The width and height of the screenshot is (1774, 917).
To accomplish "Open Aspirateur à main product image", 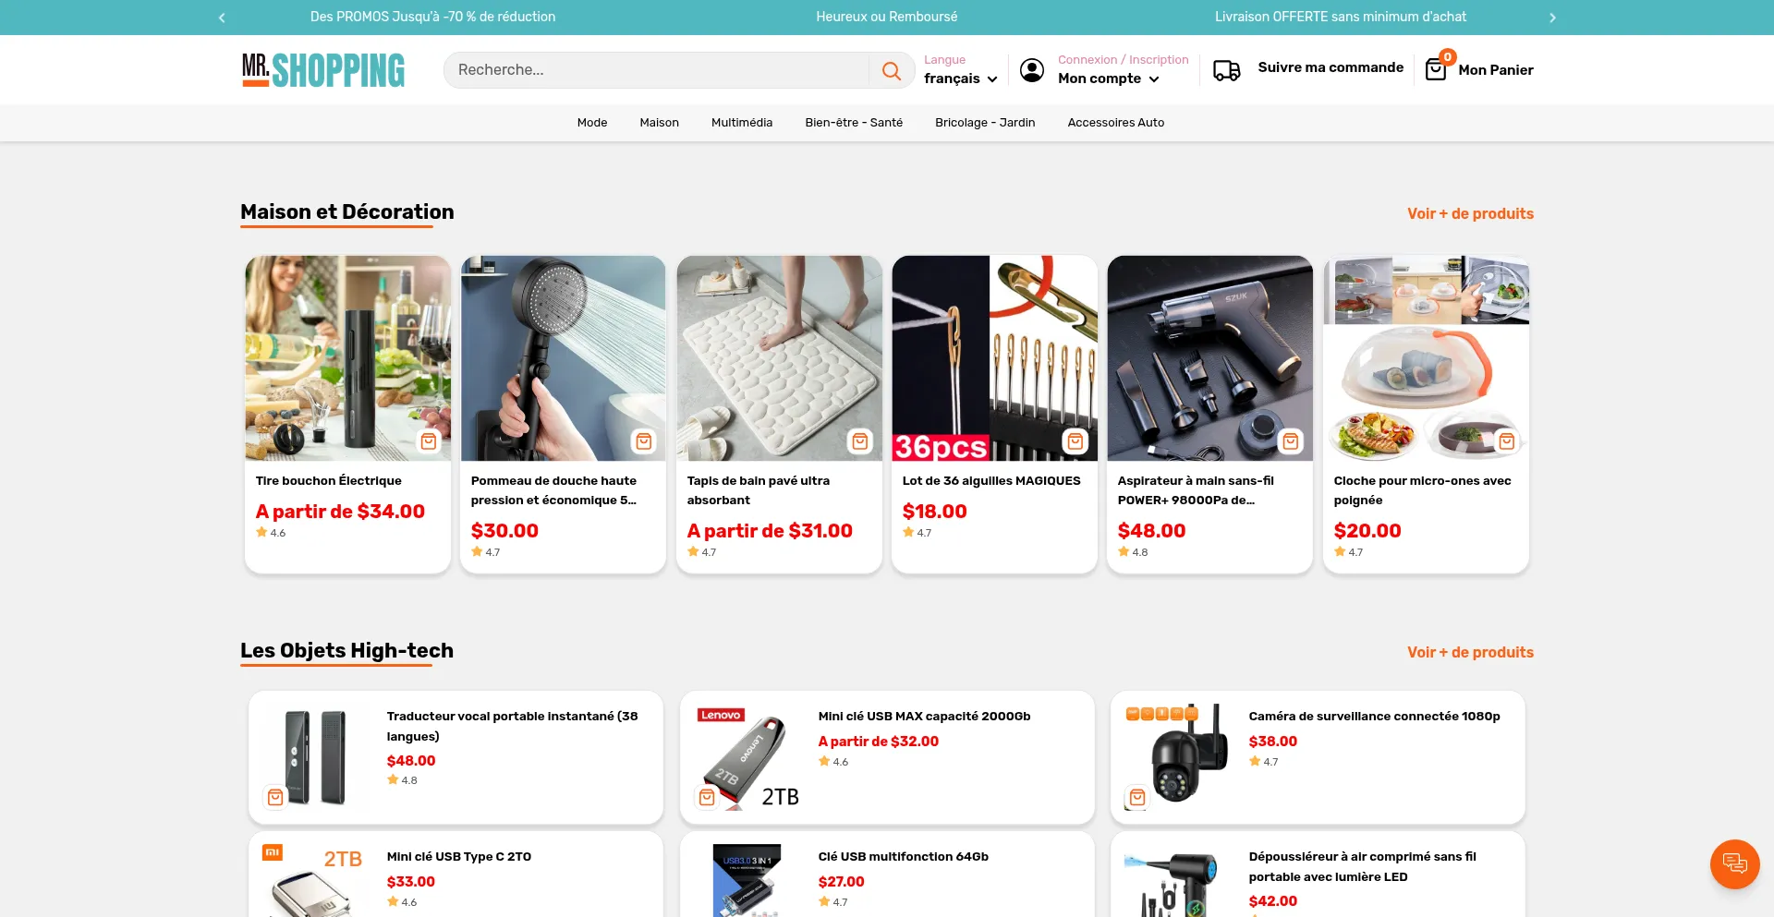I will click(x=1209, y=358).
